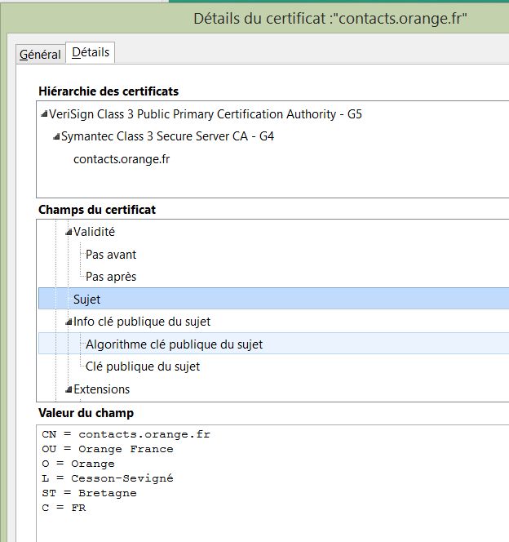This screenshot has height=542, width=509.
Task: Select the Extensions field
Action: pyautogui.click(x=102, y=389)
